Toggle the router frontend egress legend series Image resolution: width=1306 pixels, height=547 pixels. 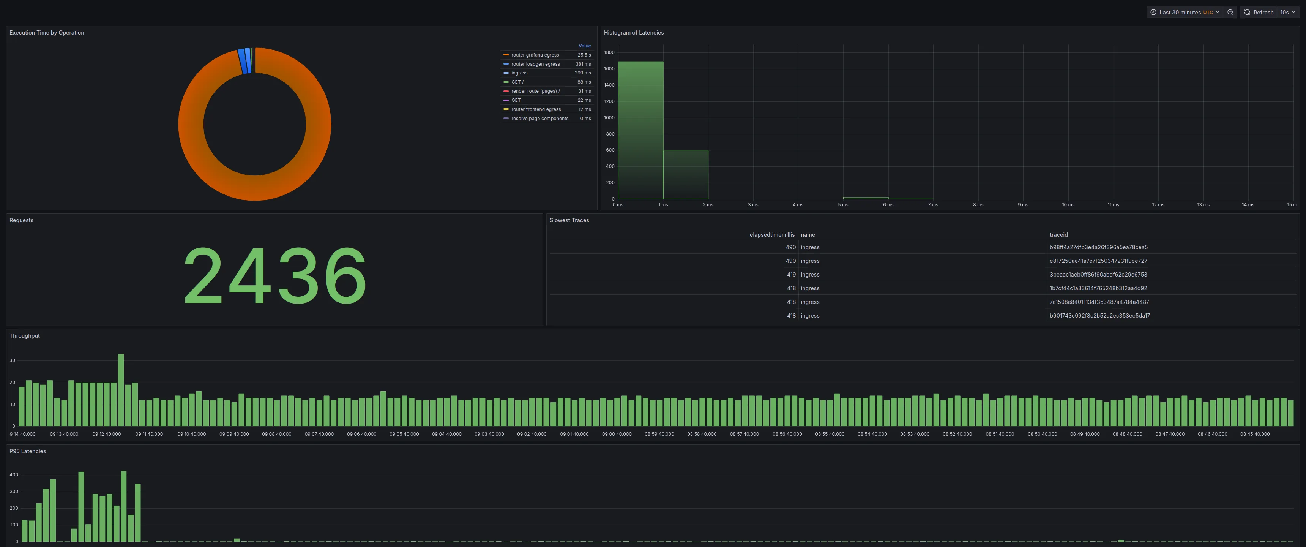point(536,110)
